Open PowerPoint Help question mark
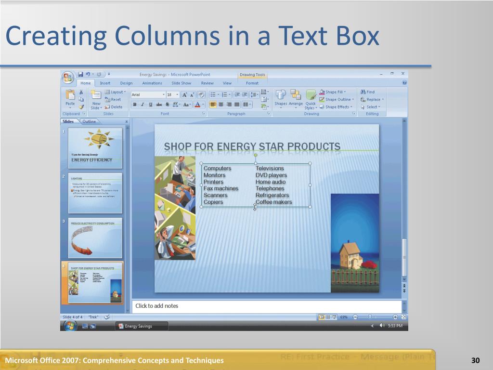The width and height of the screenshot is (493, 370). coord(404,83)
